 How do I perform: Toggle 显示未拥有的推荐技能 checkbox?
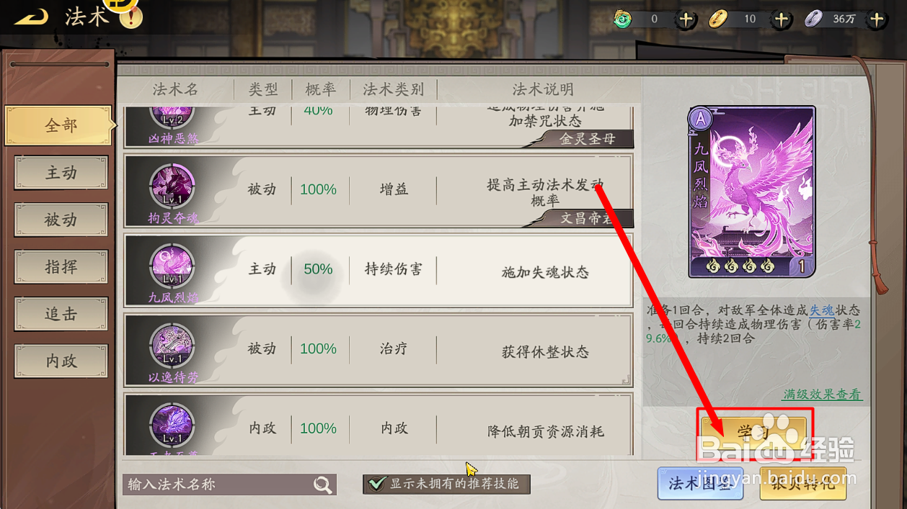(376, 484)
